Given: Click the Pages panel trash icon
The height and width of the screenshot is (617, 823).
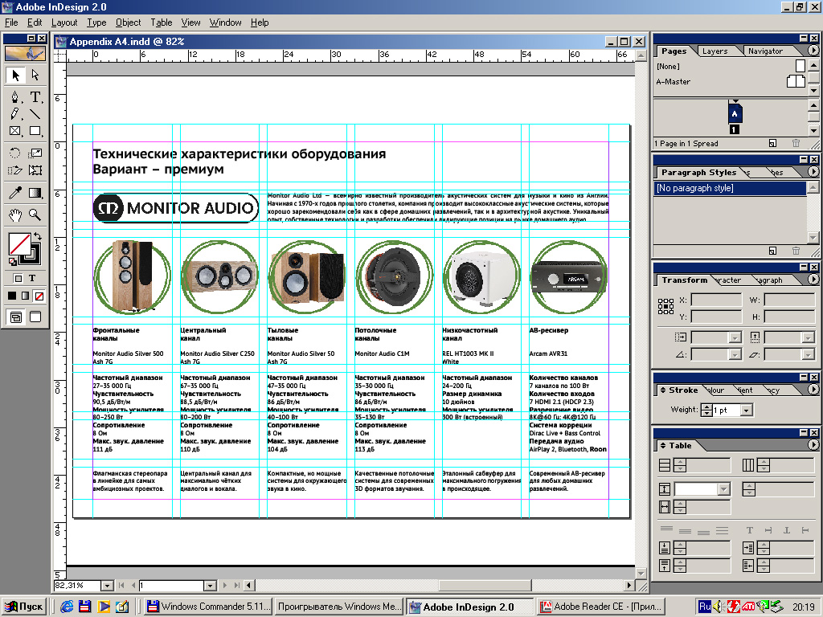Looking at the screenshot, I should point(796,143).
